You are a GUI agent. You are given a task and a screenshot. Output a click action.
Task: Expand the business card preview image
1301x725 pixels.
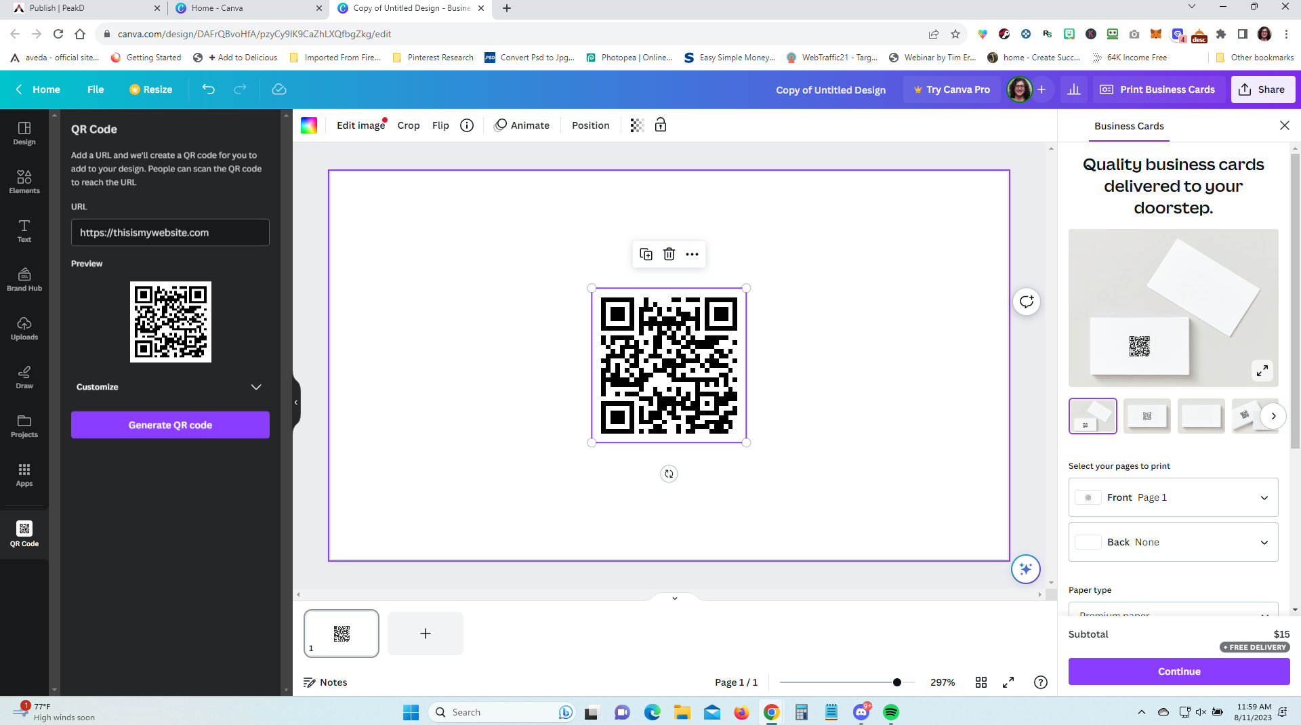pyautogui.click(x=1262, y=371)
